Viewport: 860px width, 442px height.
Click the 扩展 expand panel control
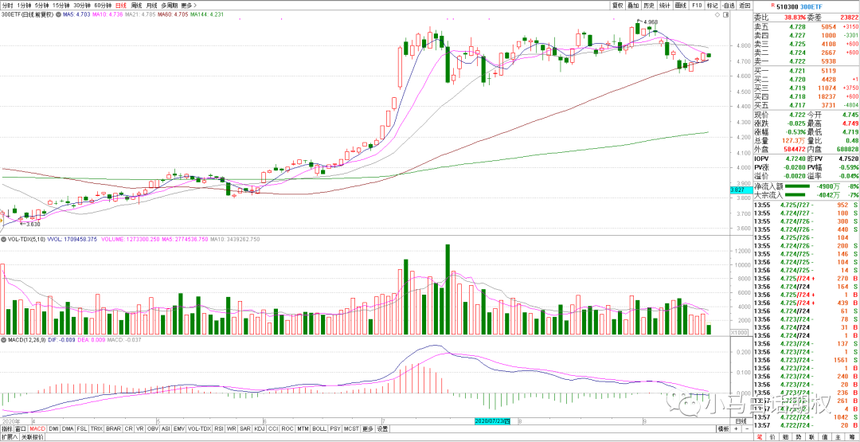(9, 437)
